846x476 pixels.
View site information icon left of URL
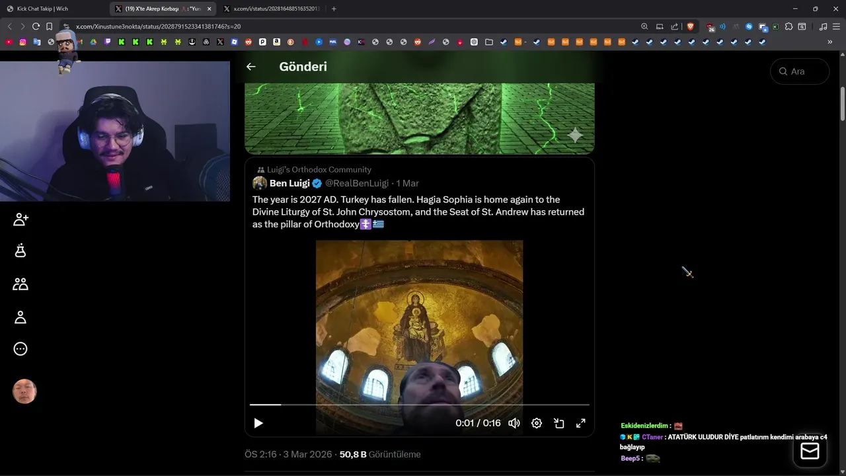point(66,26)
